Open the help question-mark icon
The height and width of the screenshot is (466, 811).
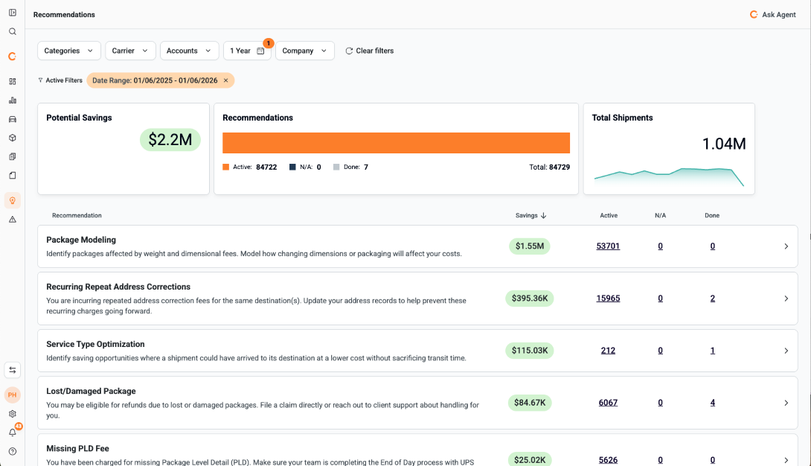point(12,451)
